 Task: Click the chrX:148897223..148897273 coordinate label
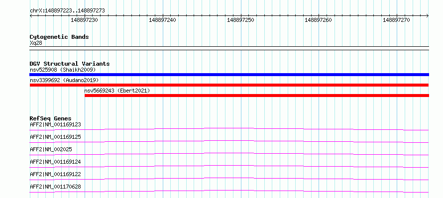click(67, 10)
